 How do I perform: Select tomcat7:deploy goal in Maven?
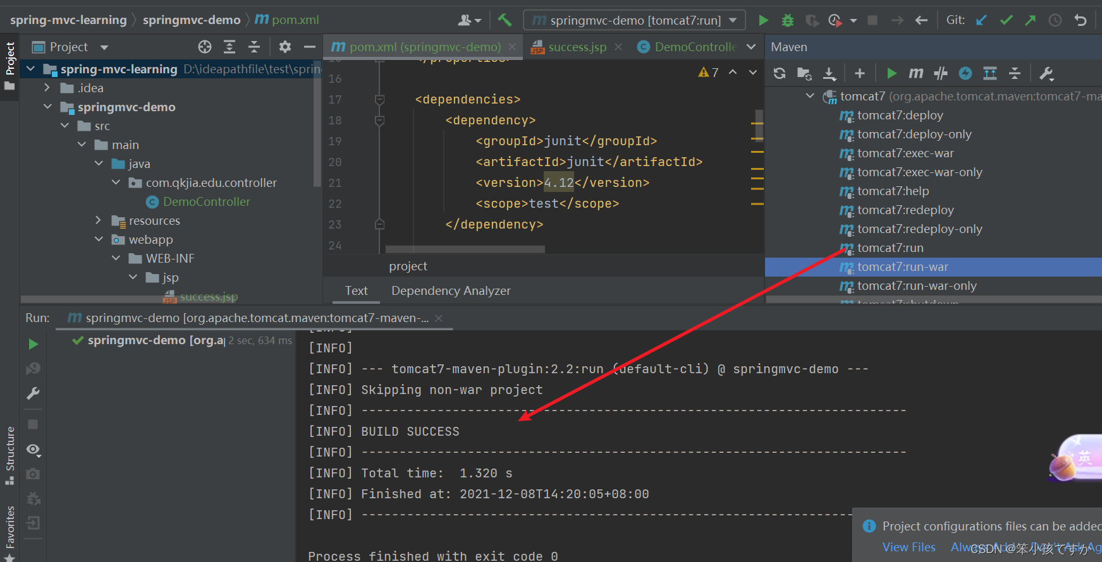pos(900,115)
